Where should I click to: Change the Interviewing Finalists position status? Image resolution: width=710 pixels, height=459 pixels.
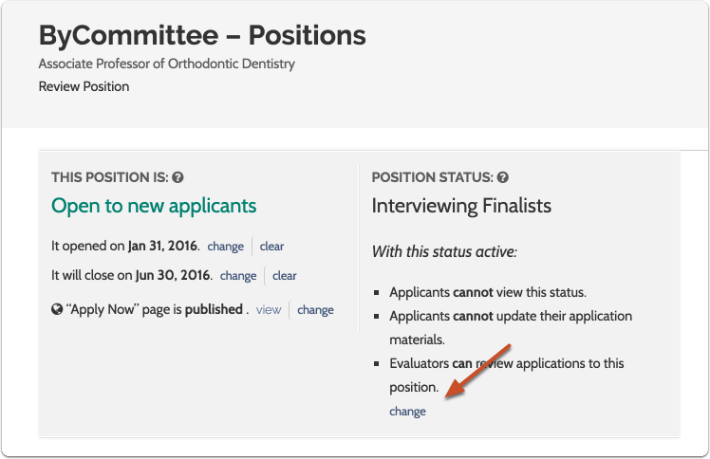coord(407,412)
